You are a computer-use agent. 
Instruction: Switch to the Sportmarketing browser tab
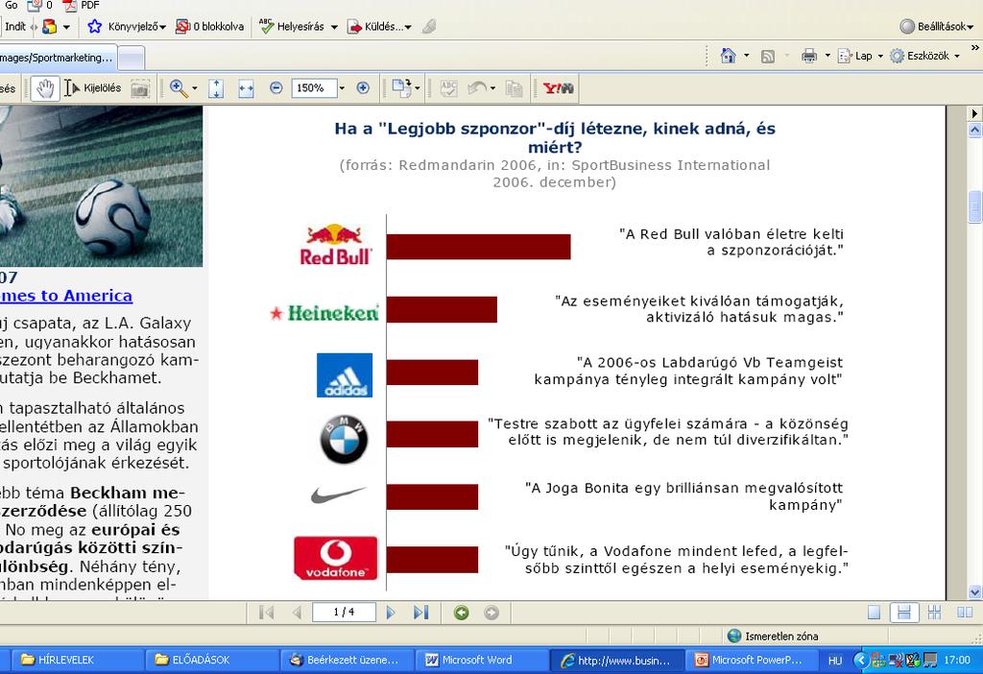58,57
